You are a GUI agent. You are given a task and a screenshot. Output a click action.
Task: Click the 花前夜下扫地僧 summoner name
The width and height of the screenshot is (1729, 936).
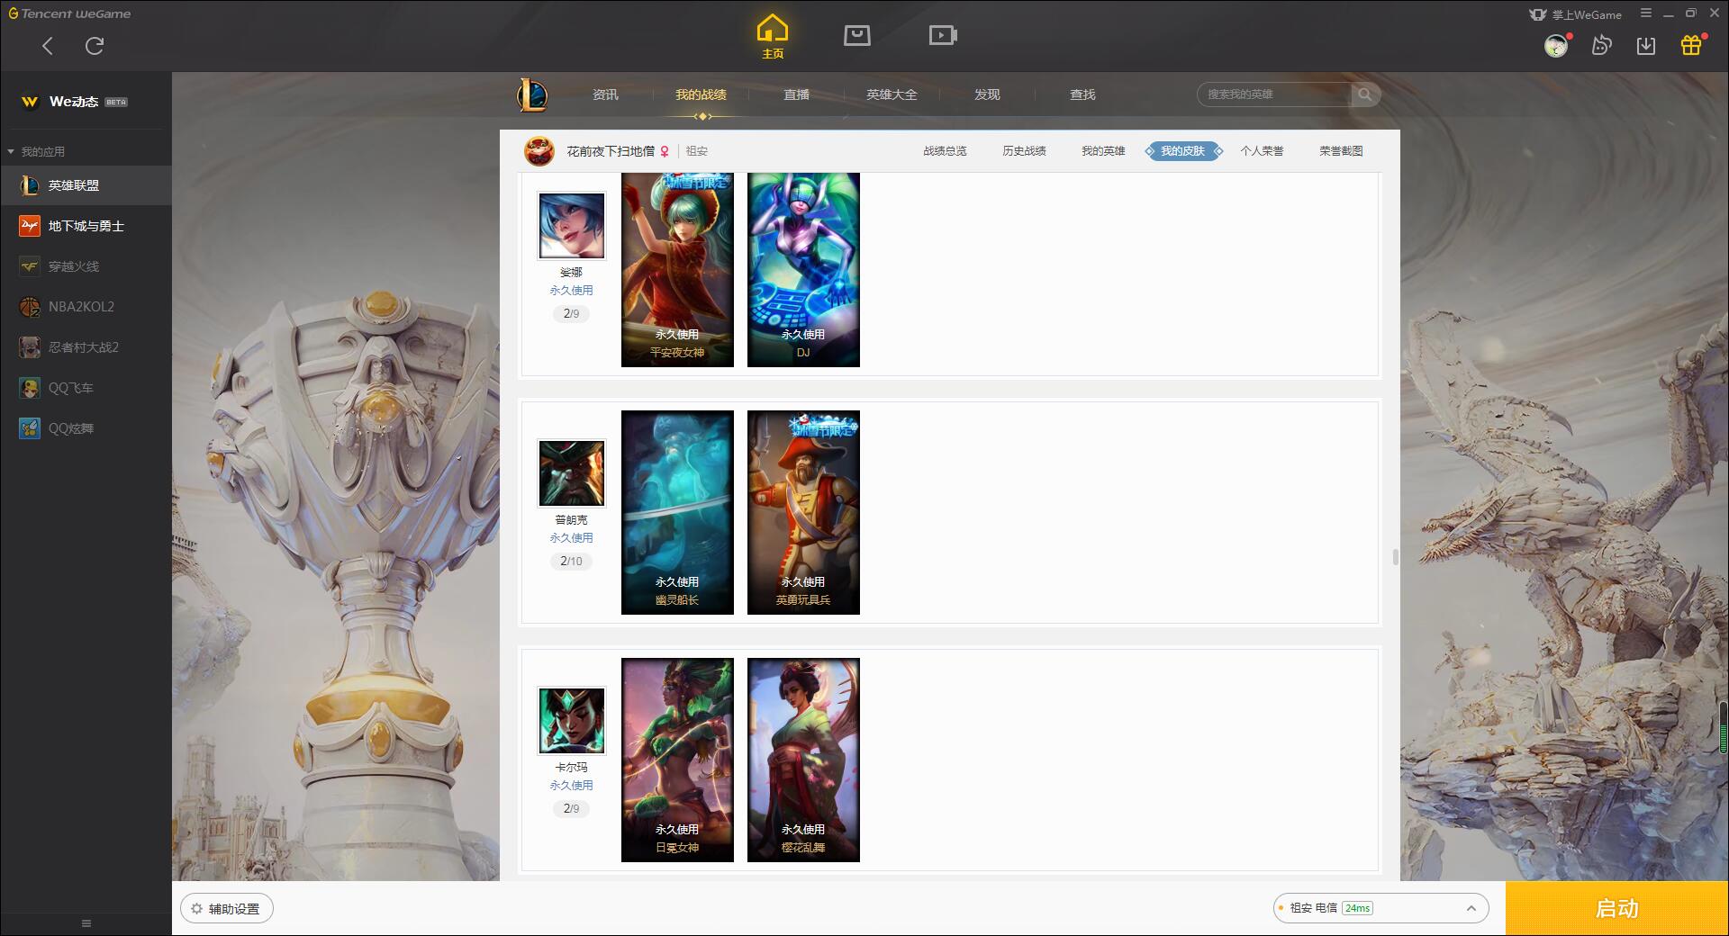coord(611,151)
